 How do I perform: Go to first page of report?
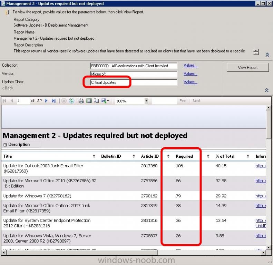pyautogui.click(x=4, y=101)
